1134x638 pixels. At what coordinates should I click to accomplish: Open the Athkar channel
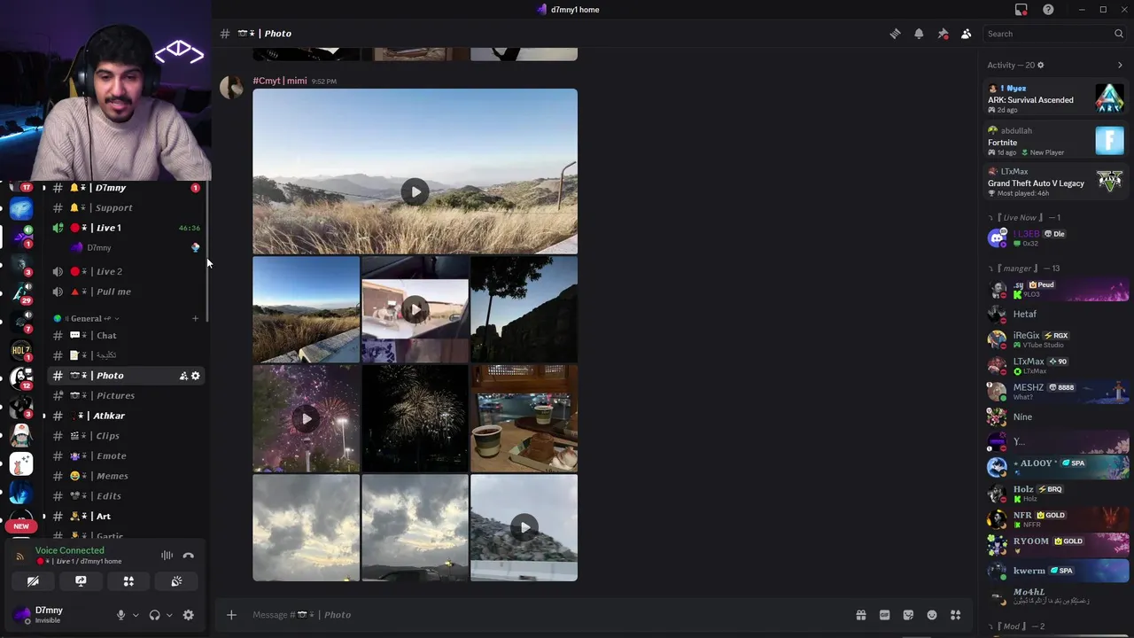click(127, 416)
